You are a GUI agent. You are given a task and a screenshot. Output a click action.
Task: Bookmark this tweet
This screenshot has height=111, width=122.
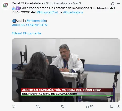point(112,107)
